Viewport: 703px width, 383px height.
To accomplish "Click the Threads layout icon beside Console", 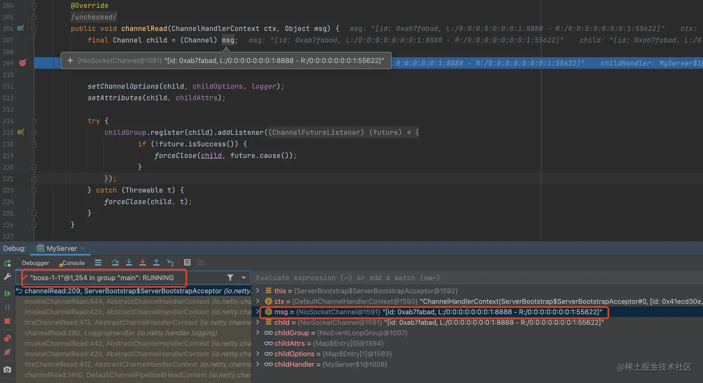I will pyautogui.click(x=98, y=263).
